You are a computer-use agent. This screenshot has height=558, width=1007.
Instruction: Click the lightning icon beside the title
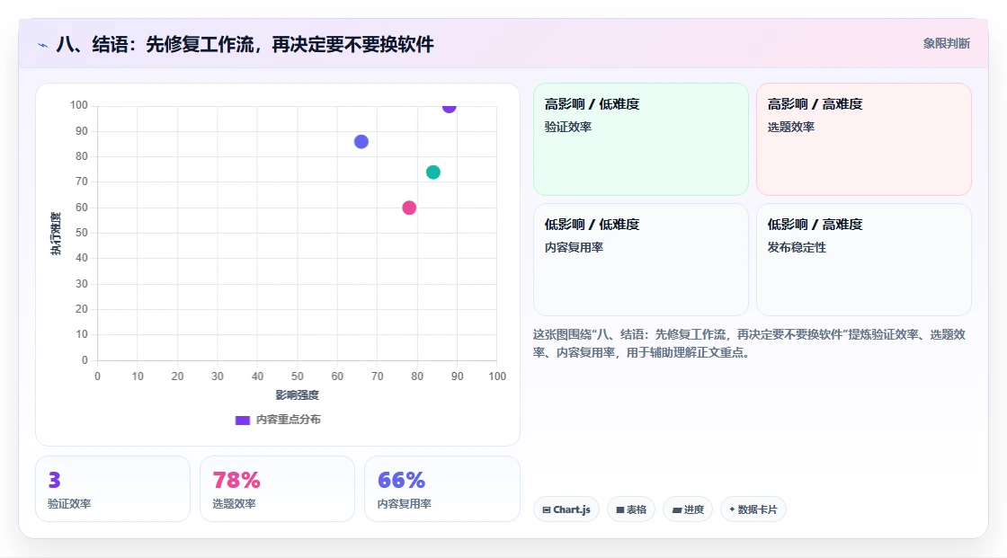click(x=43, y=45)
